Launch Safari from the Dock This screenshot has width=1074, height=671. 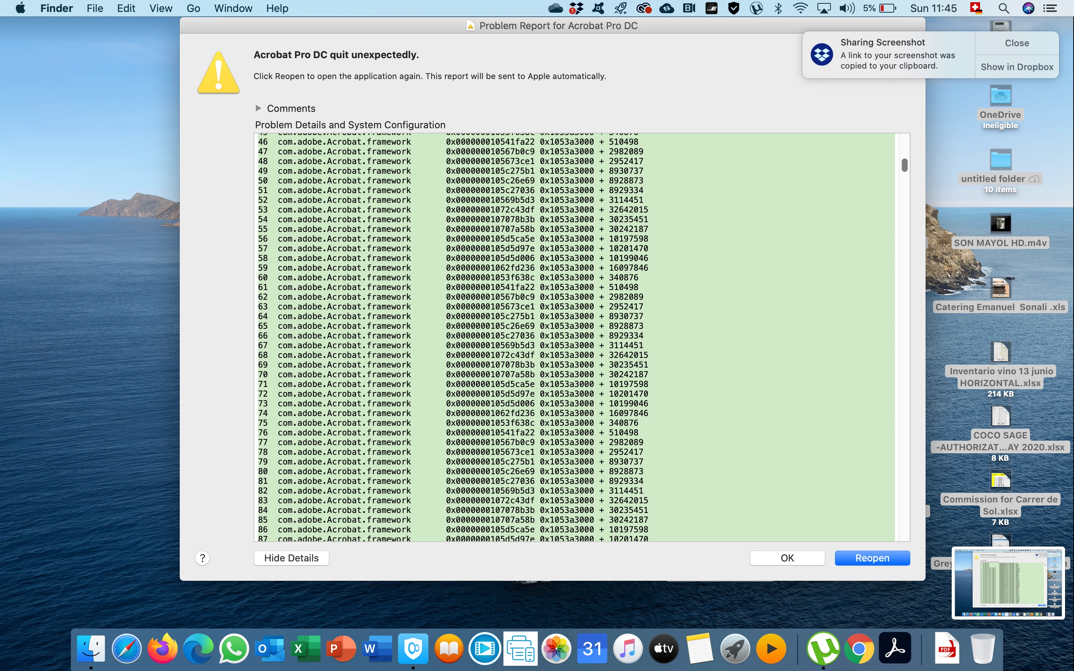[x=127, y=648]
